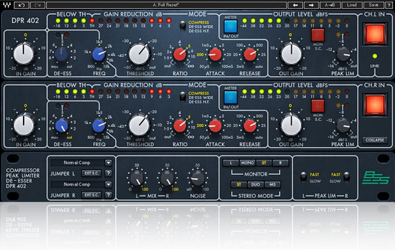Flip bottom channel MODE switch
The height and width of the screenshot is (250, 395).
[x=183, y=97]
